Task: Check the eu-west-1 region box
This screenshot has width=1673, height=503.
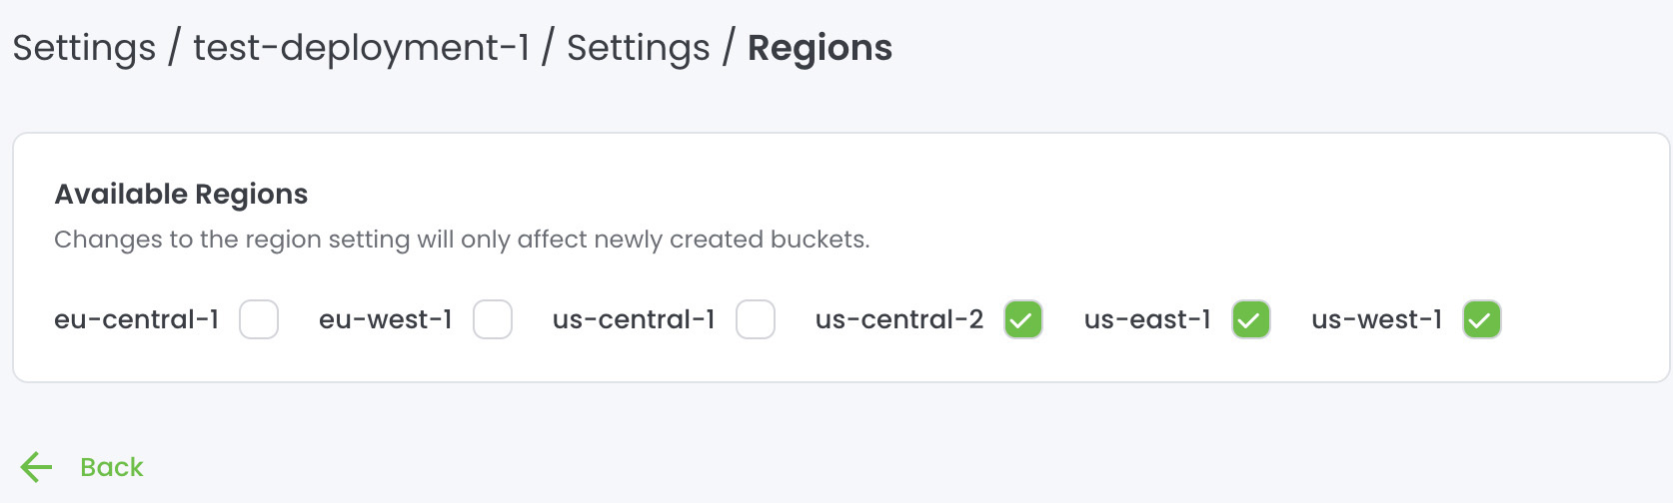Action: tap(493, 319)
